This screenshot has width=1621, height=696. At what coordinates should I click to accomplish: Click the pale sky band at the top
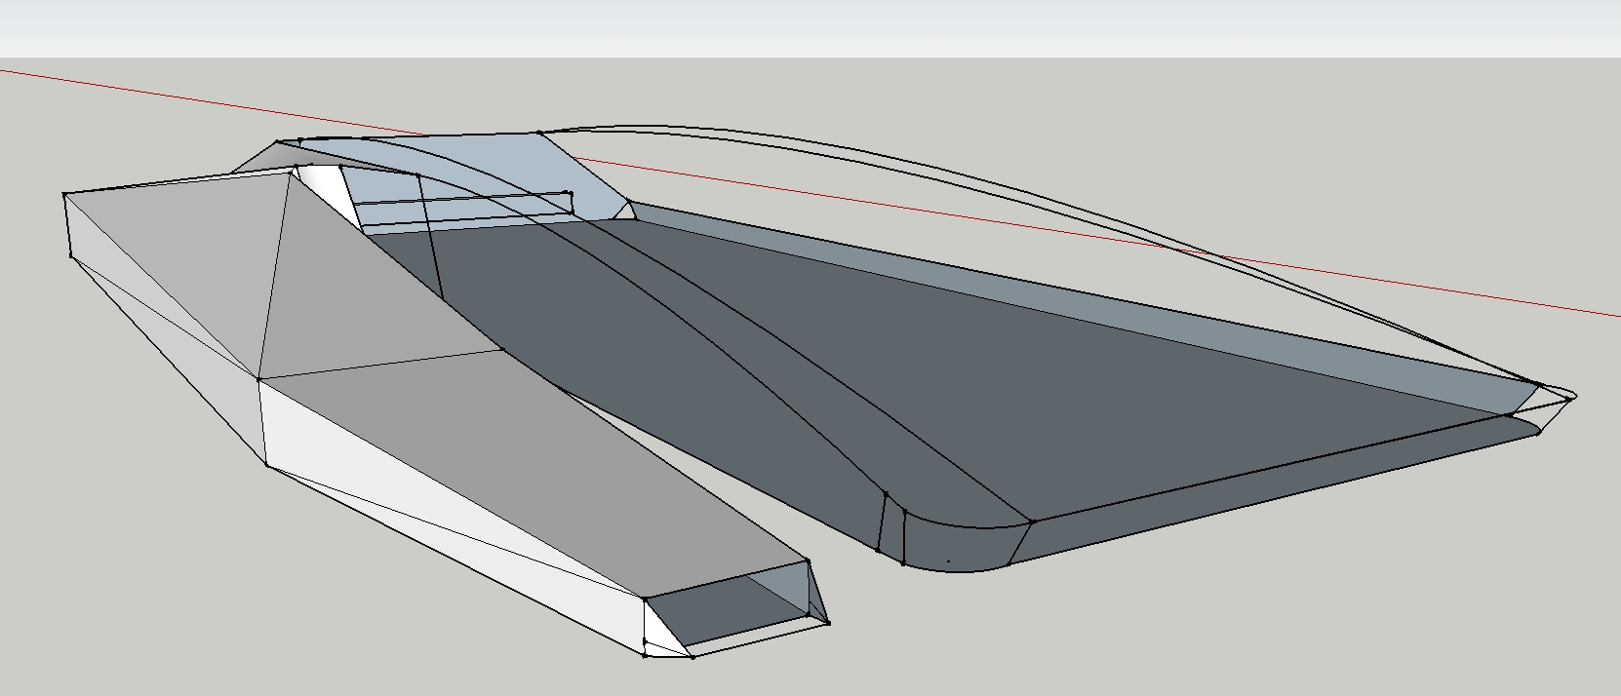coord(810,27)
